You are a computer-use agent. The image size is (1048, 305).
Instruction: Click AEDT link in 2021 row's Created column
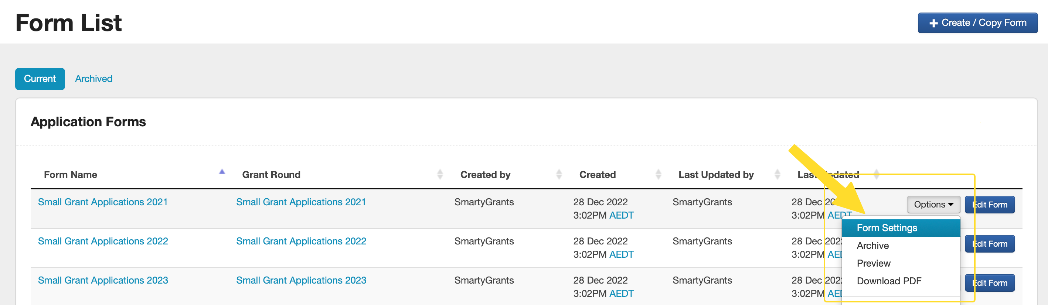[621, 215]
